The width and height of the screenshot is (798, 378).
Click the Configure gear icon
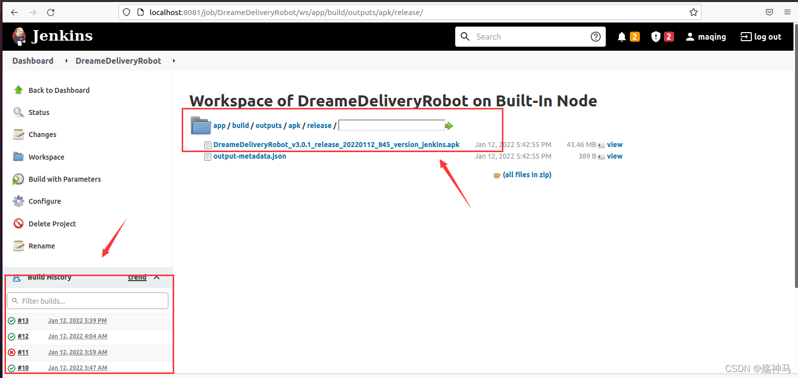(x=19, y=201)
